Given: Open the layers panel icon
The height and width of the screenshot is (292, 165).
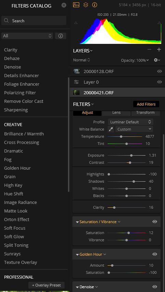Looking at the screenshot, I should point(85,5).
